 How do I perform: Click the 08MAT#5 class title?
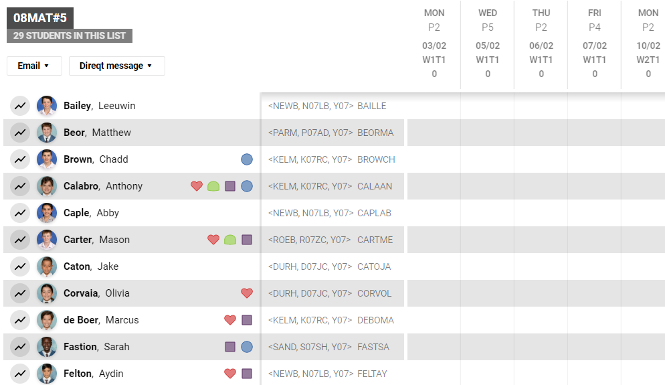point(40,18)
